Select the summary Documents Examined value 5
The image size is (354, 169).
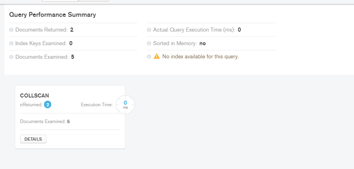73,57
